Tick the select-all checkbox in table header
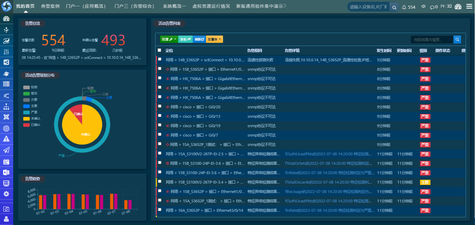 click(x=159, y=51)
